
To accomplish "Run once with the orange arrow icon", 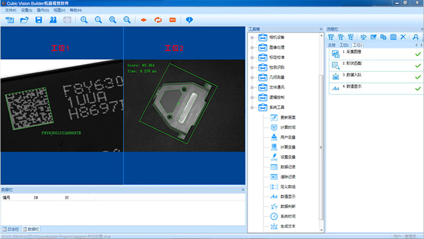I will point(144,20).
